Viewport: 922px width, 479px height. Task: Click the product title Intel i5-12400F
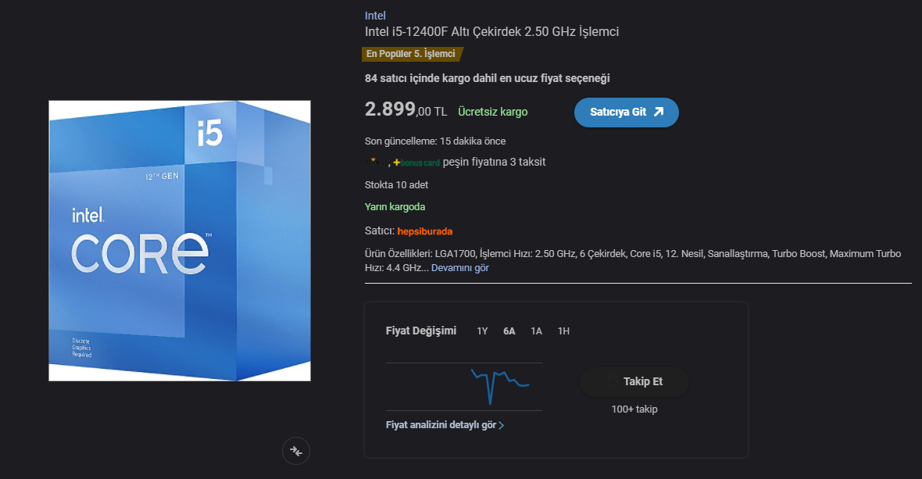(x=491, y=32)
